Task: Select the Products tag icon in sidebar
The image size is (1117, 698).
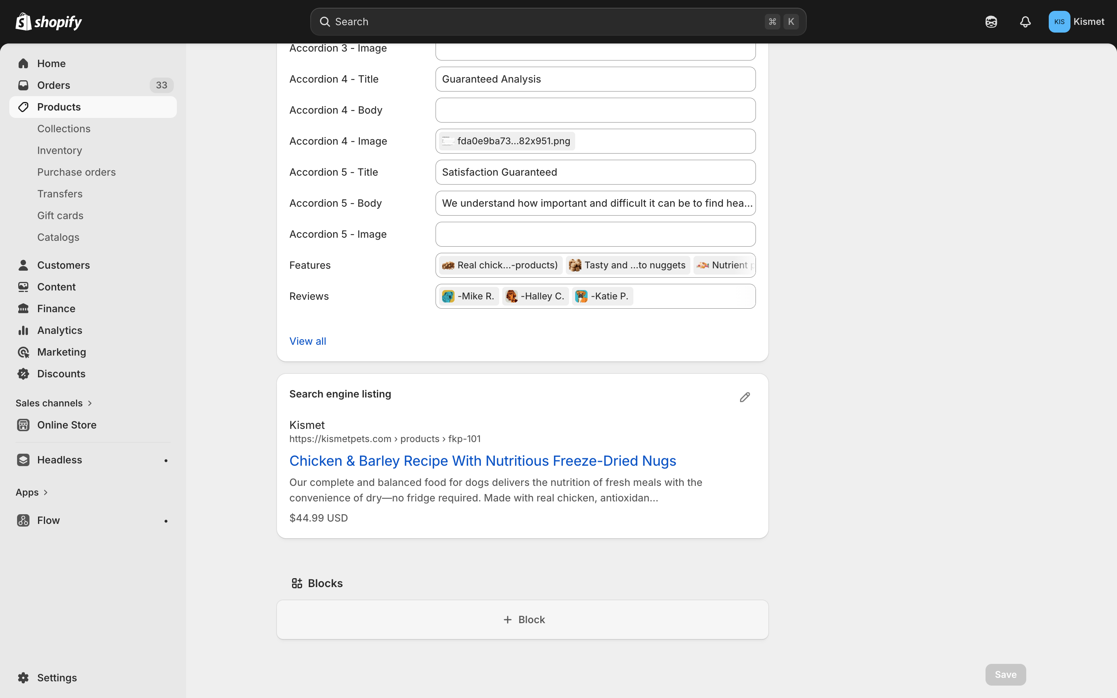Action: click(23, 107)
